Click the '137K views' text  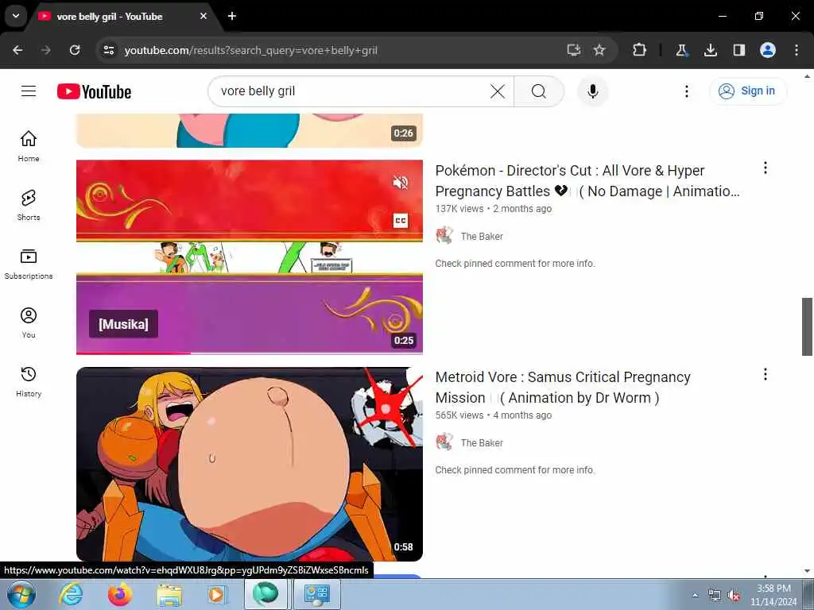click(x=459, y=209)
